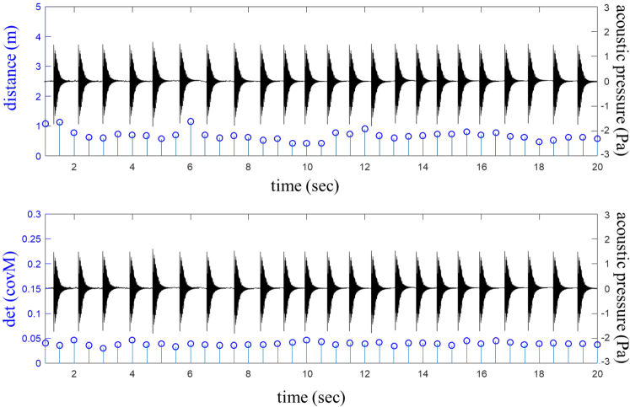Click pressure tick '-3' beside the det (covM) plot
630x407 pixels.
[605, 361]
